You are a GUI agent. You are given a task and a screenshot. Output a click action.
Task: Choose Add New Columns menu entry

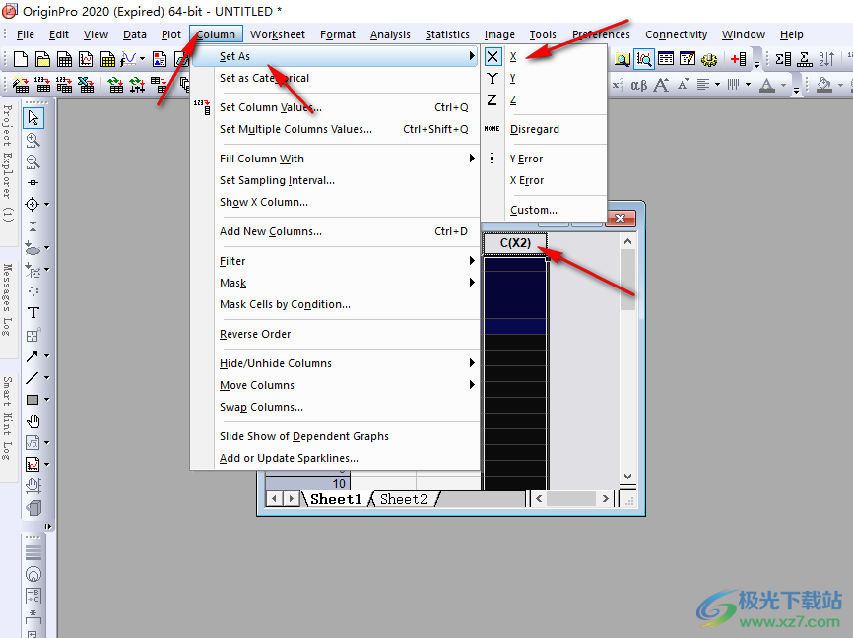pos(336,231)
